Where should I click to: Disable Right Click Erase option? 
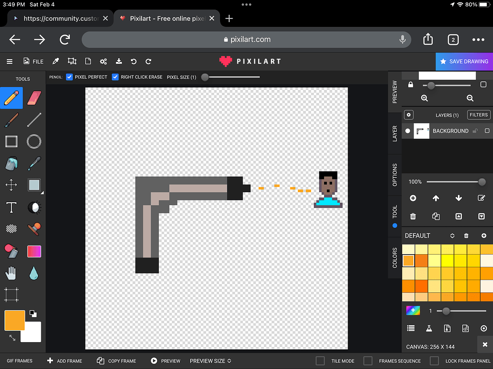(x=115, y=77)
